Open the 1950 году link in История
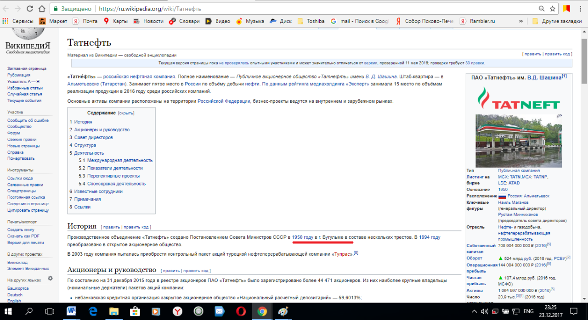588x320 pixels. point(303,237)
